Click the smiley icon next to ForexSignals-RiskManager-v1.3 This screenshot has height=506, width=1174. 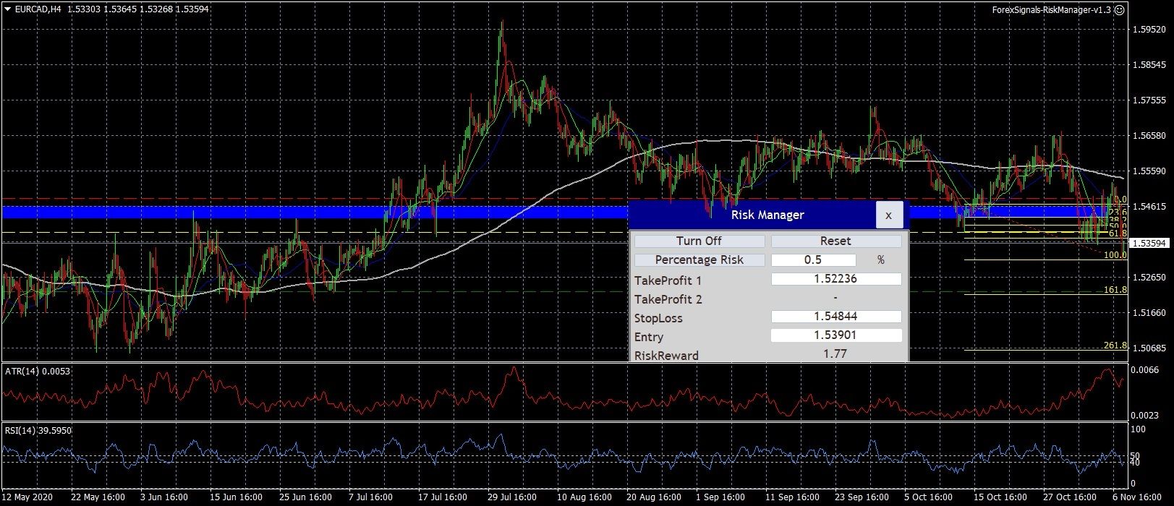pos(1119,10)
